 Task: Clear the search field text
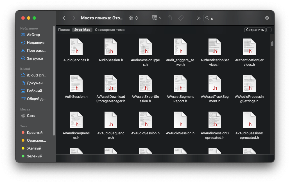pos(267,18)
